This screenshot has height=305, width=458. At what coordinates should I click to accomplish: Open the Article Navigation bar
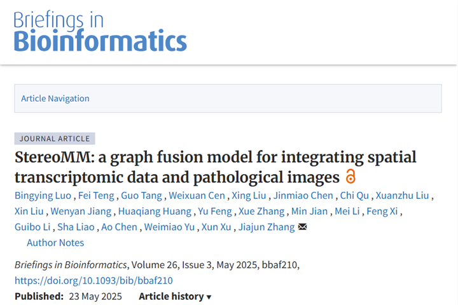click(228, 98)
